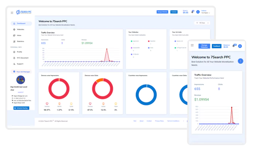Click Desktop icon under Devices-wise Clicks
Image resolution: width=255 pixels, height=150 pixels.
[90, 104]
